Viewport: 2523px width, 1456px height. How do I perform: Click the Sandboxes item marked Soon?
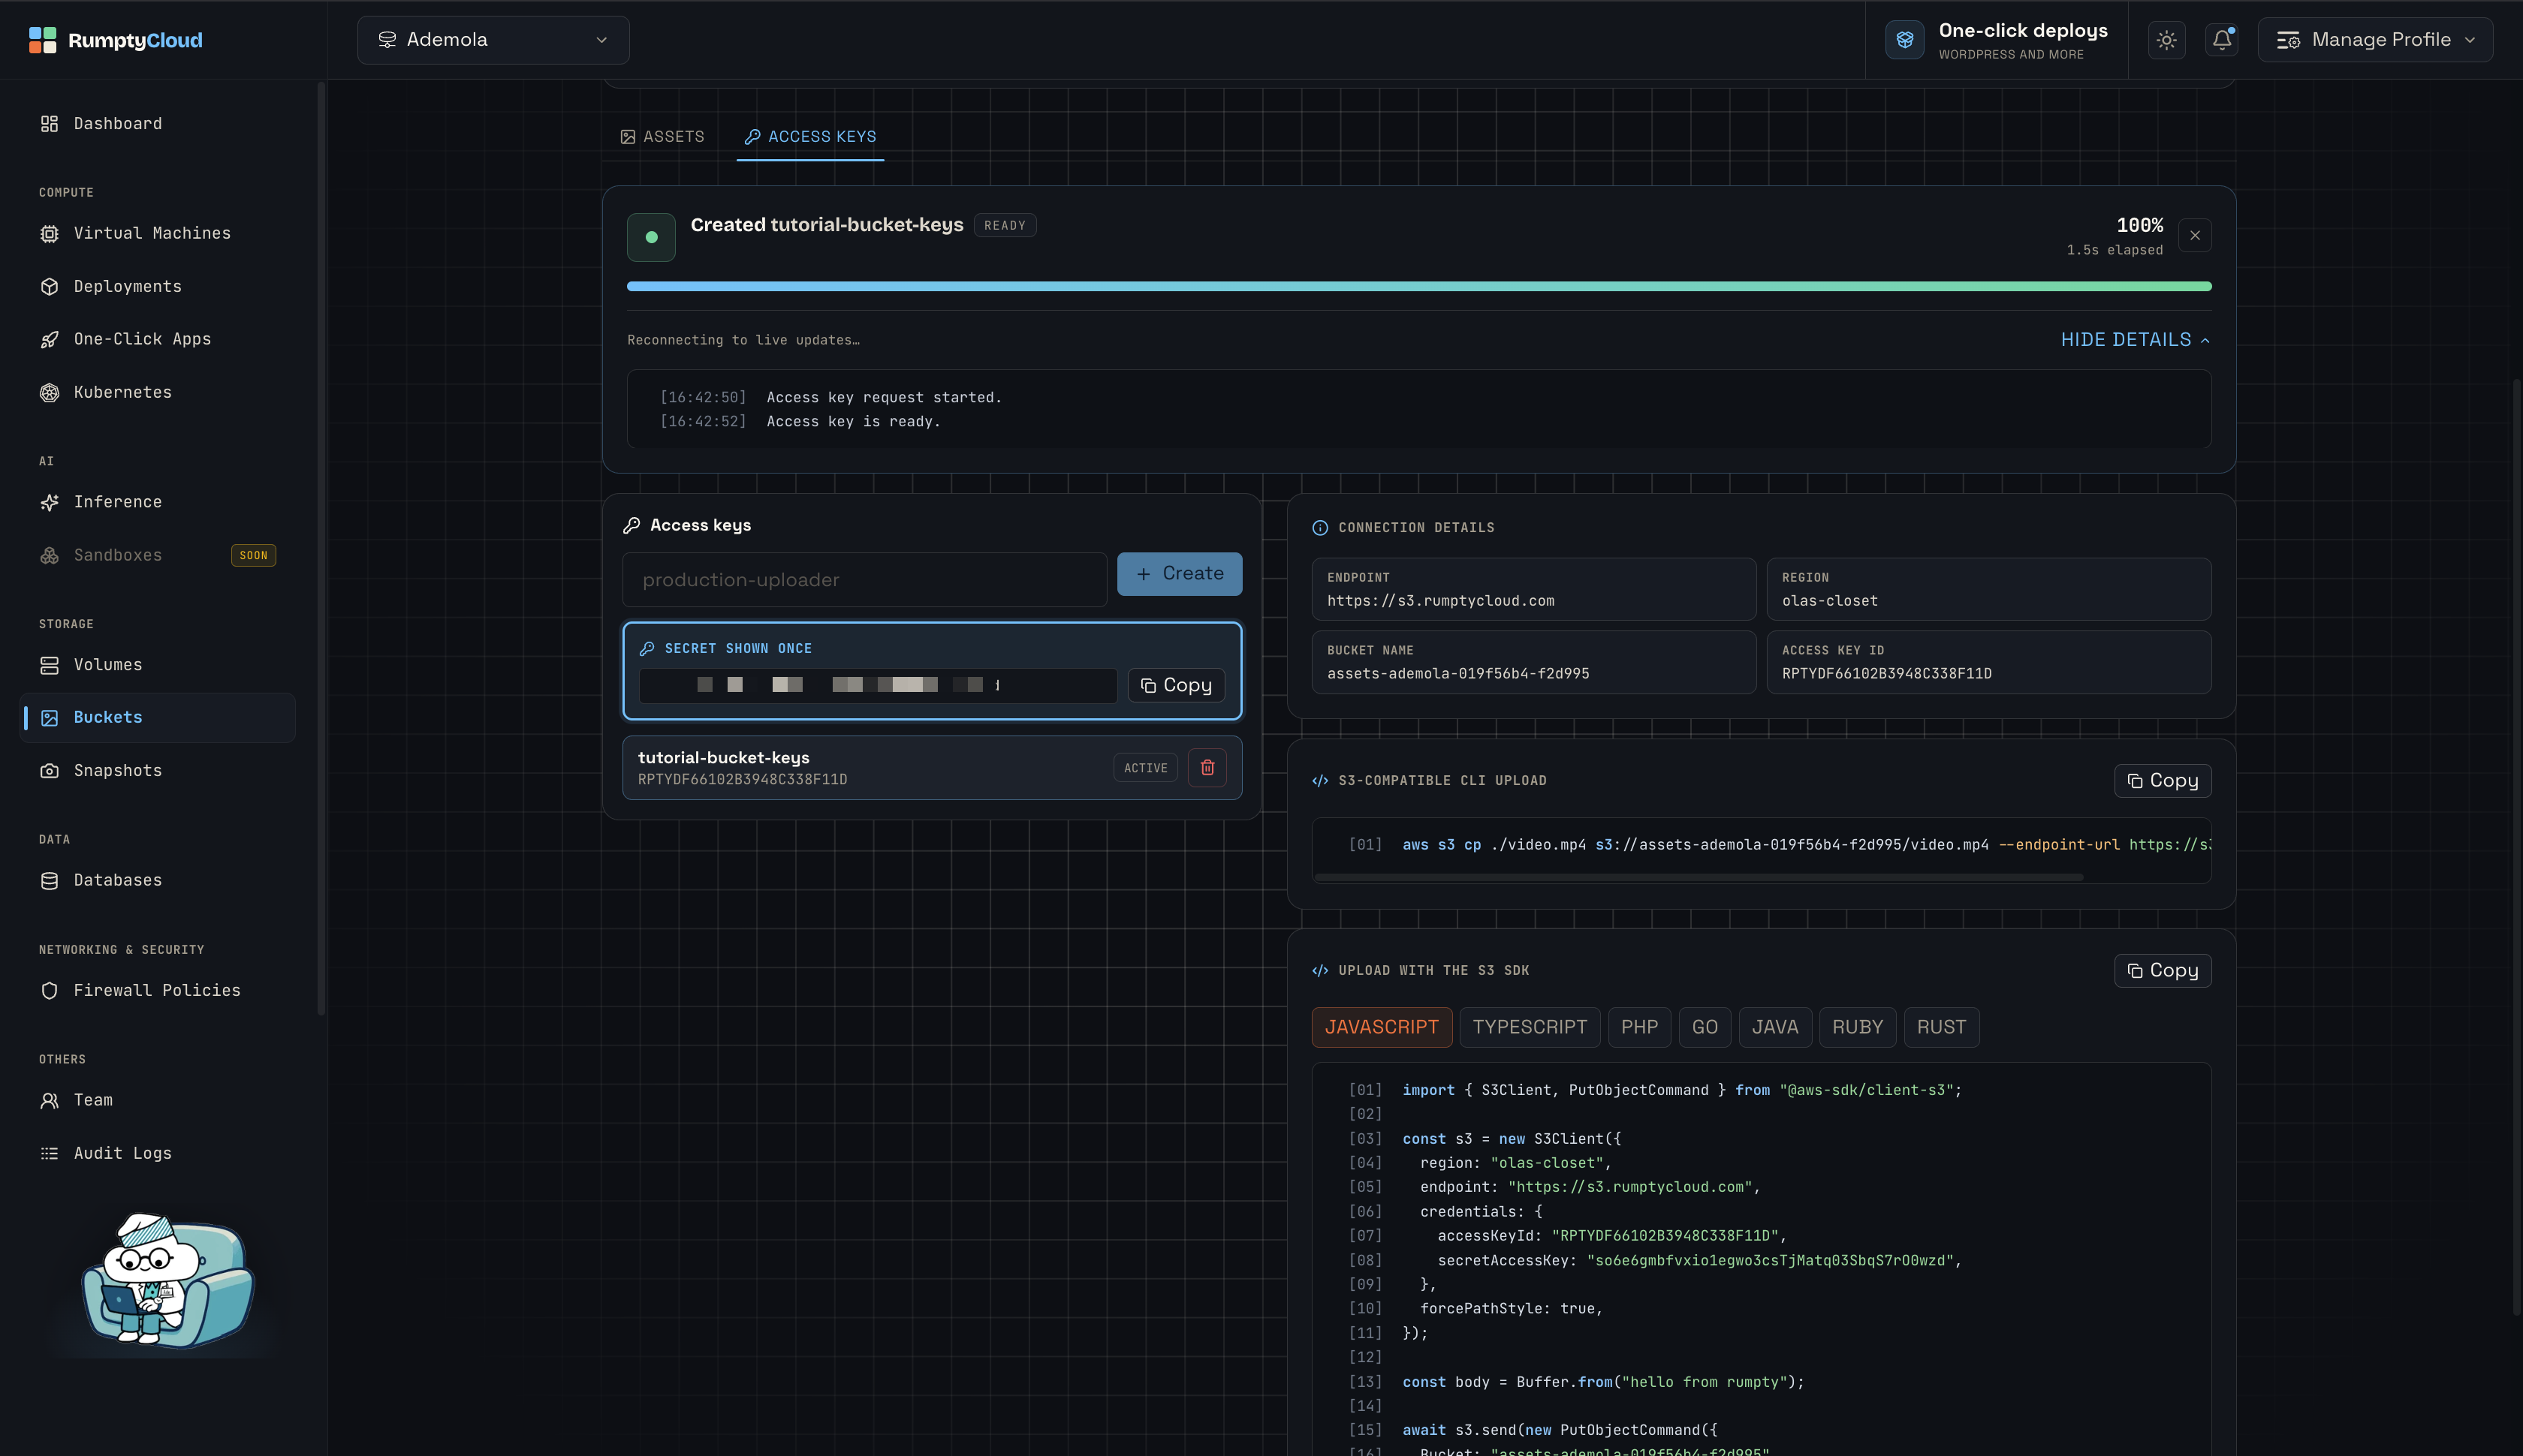[158, 555]
